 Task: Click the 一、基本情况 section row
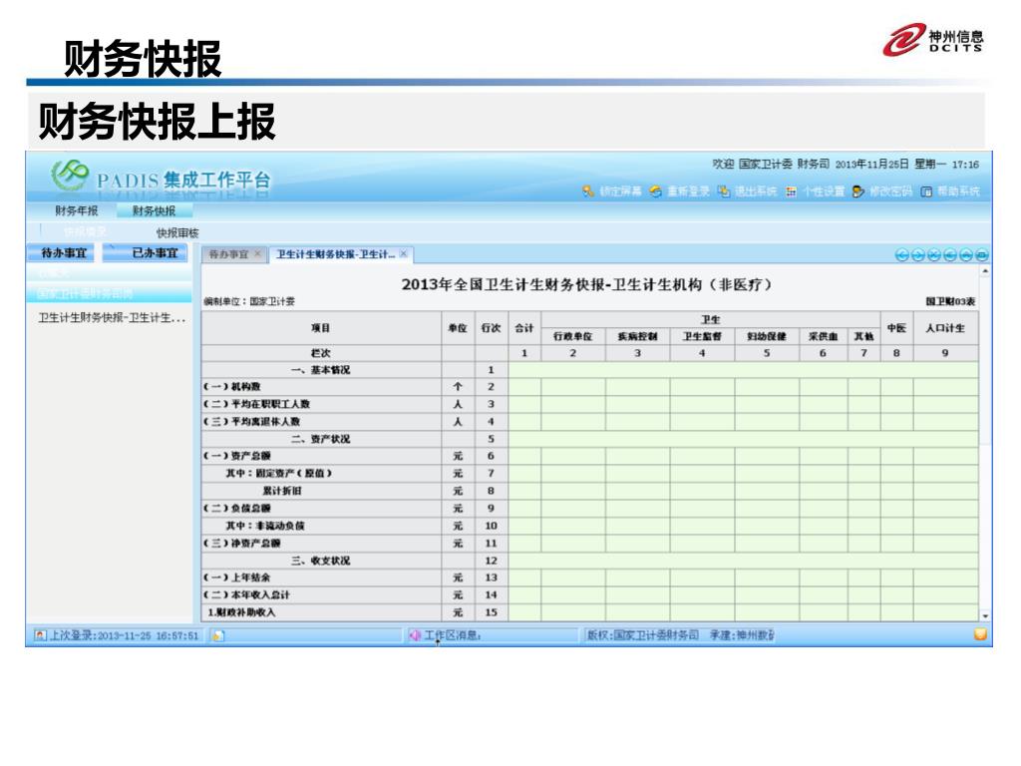coord(321,369)
